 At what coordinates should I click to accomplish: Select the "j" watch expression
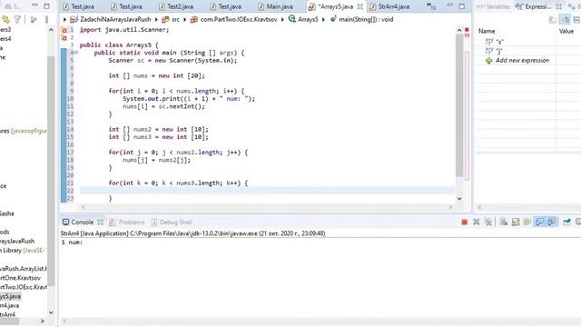click(498, 51)
